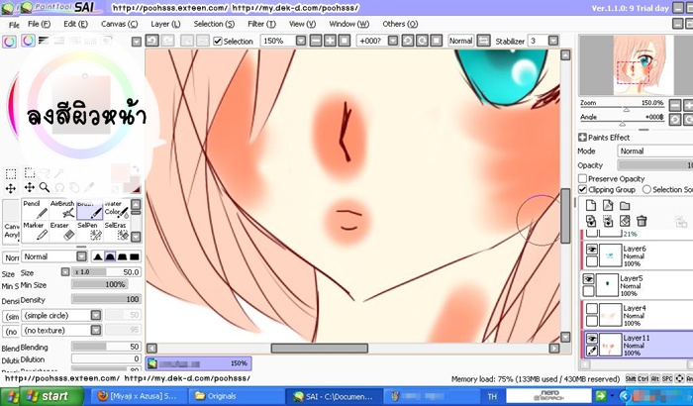Select the magnifier zoom tool
693x406 pixels.
(x=45, y=187)
